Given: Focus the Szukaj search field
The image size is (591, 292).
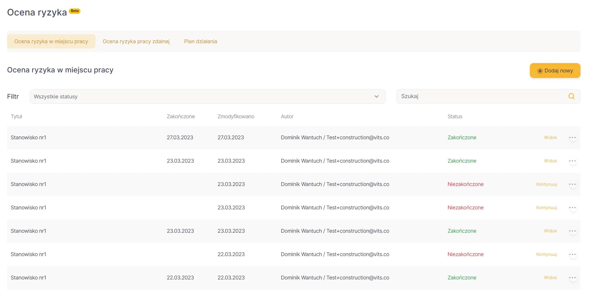Looking at the screenshot, I should 480,96.
